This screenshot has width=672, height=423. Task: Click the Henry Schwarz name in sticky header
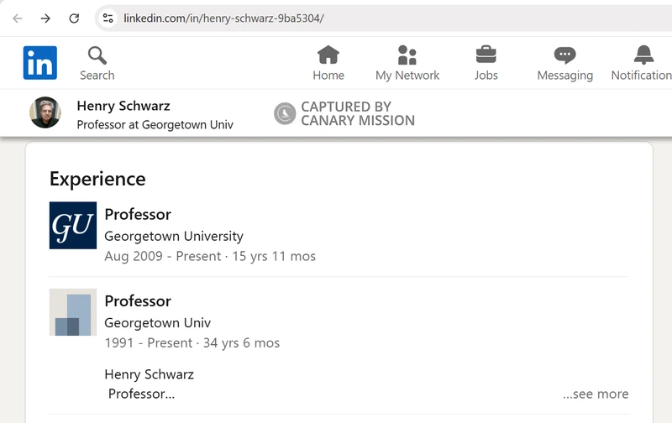tap(123, 106)
